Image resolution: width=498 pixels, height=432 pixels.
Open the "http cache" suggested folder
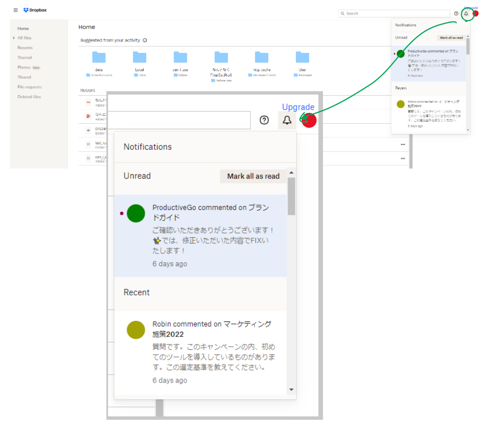point(262,58)
